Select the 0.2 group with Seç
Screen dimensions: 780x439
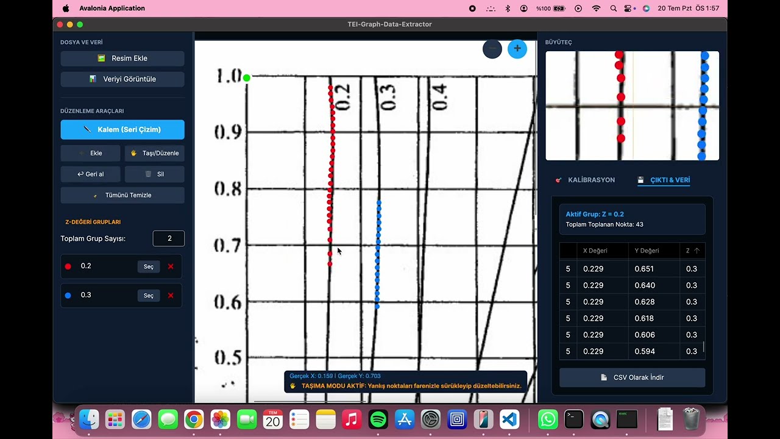coord(149,266)
